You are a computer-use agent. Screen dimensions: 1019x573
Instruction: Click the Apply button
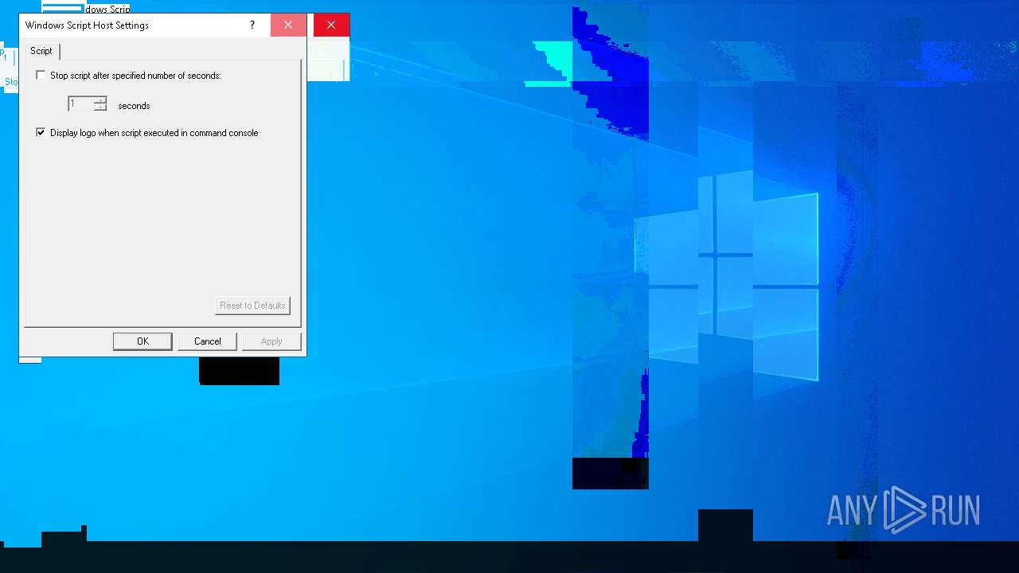(x=271, y=341)
